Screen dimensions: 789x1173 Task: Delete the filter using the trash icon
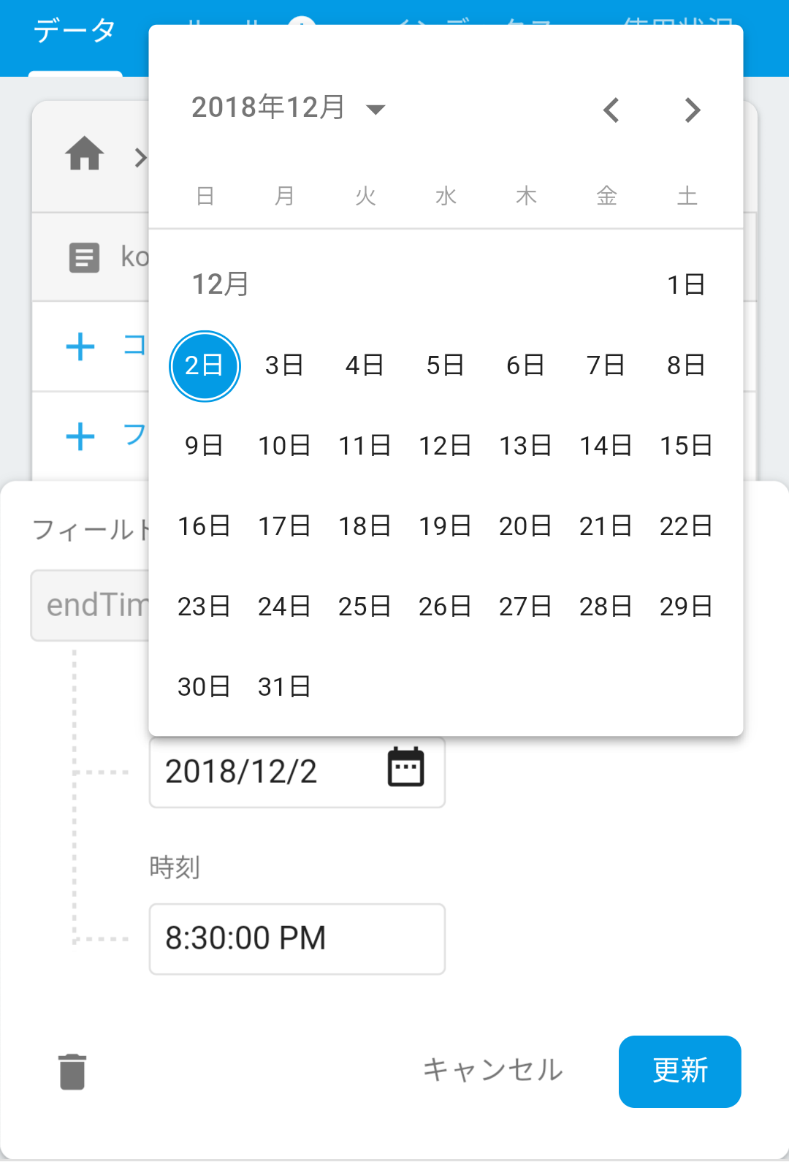pos(71,1071)
